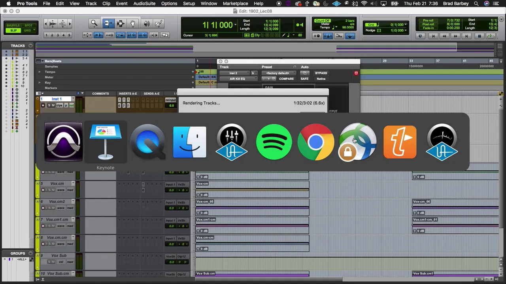This screenshot has height=284, width=506.
Task: Open Tracks list popup menu
Action: (x=30, y=46)
